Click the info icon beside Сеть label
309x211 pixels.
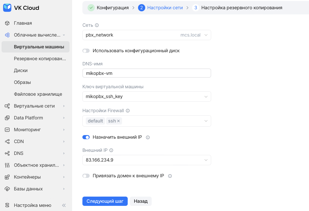click(x=97, y=25)
